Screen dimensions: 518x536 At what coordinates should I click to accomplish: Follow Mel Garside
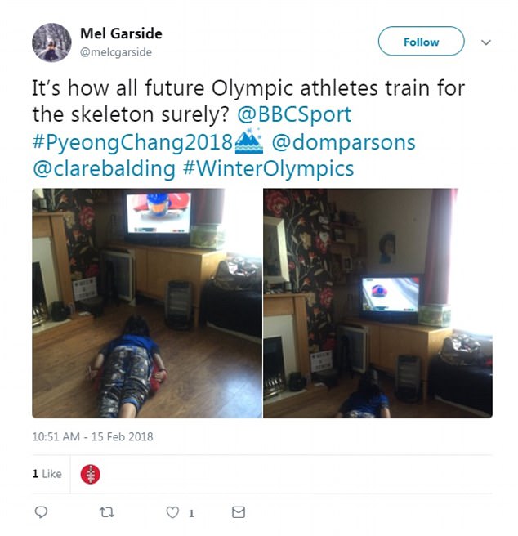pyautogui.click(x=421, y=42)
